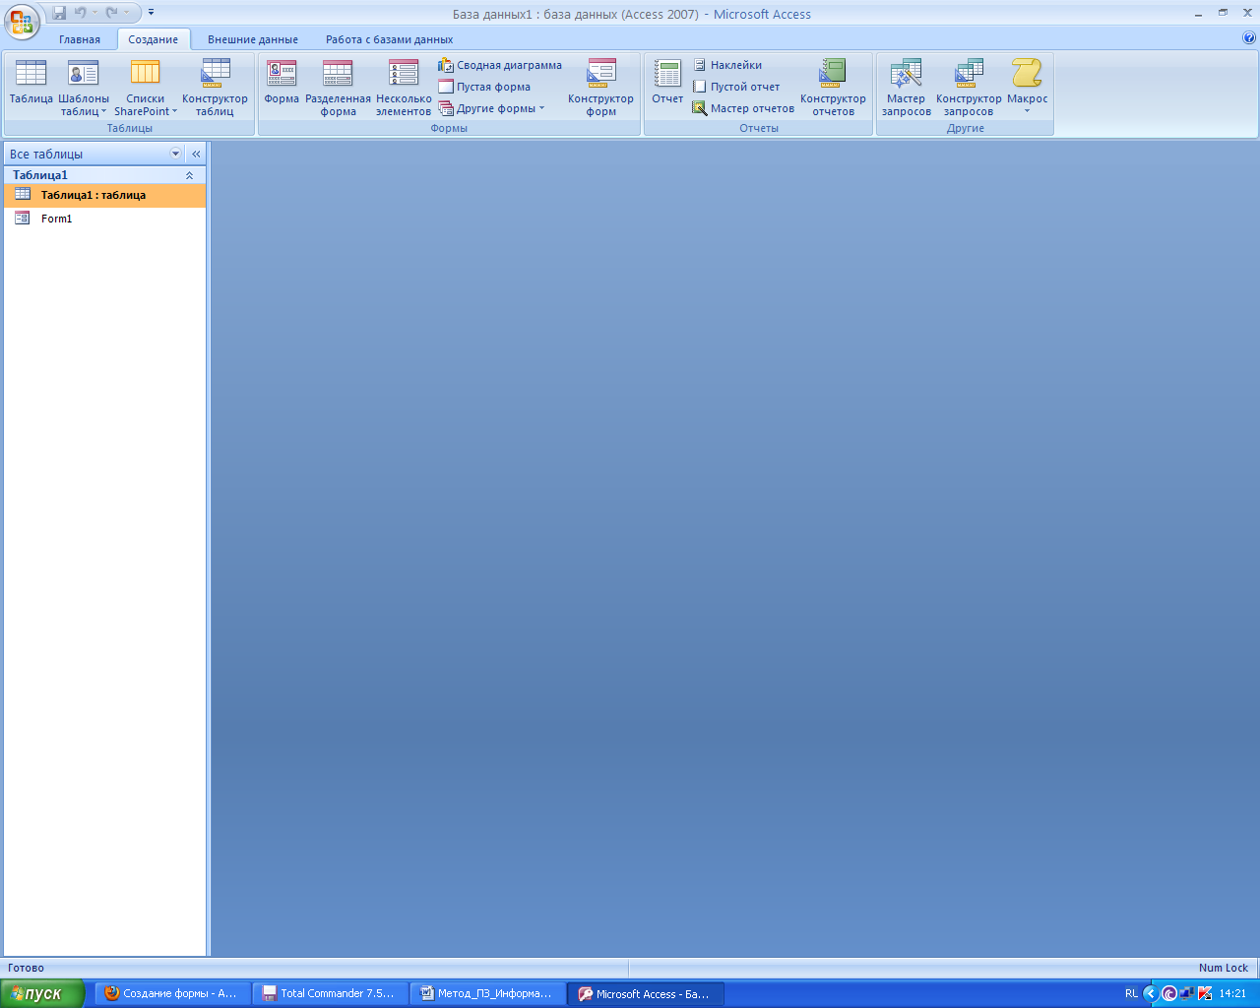Start the Мастер отчетов
This screenshot has height=1008, width=1260.
pyautogui.click(x=743, y=108)
